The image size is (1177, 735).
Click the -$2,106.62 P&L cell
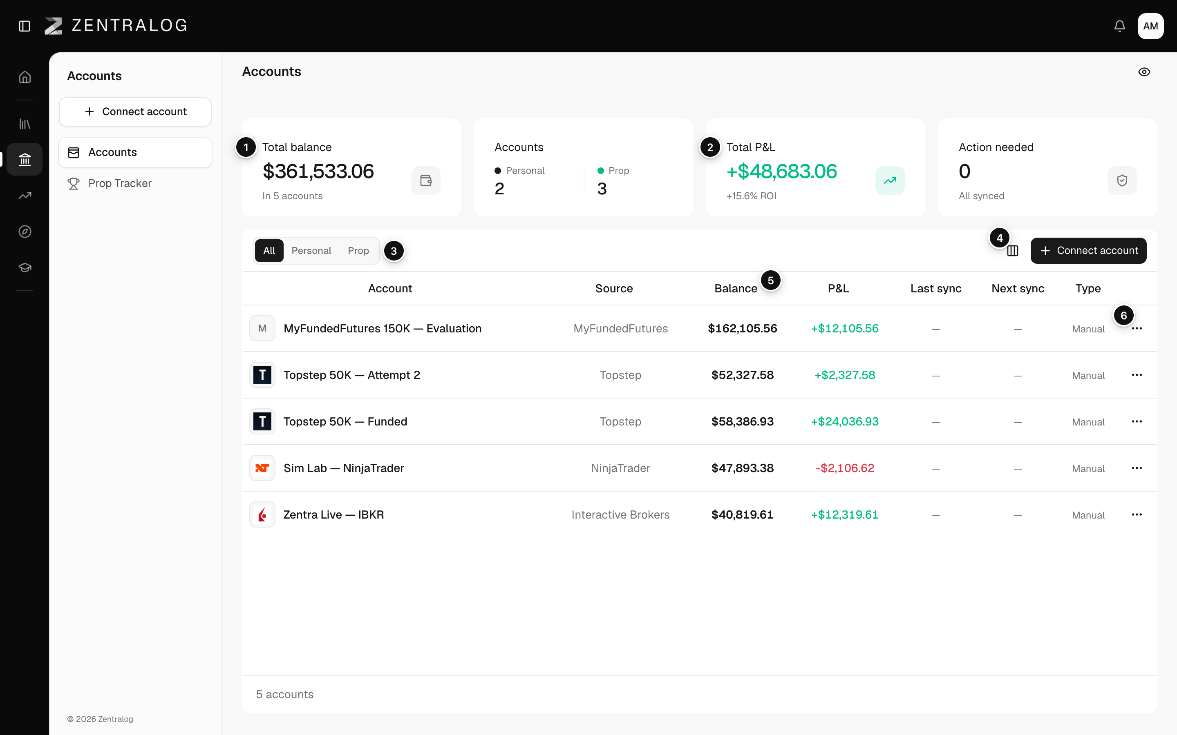845,468
